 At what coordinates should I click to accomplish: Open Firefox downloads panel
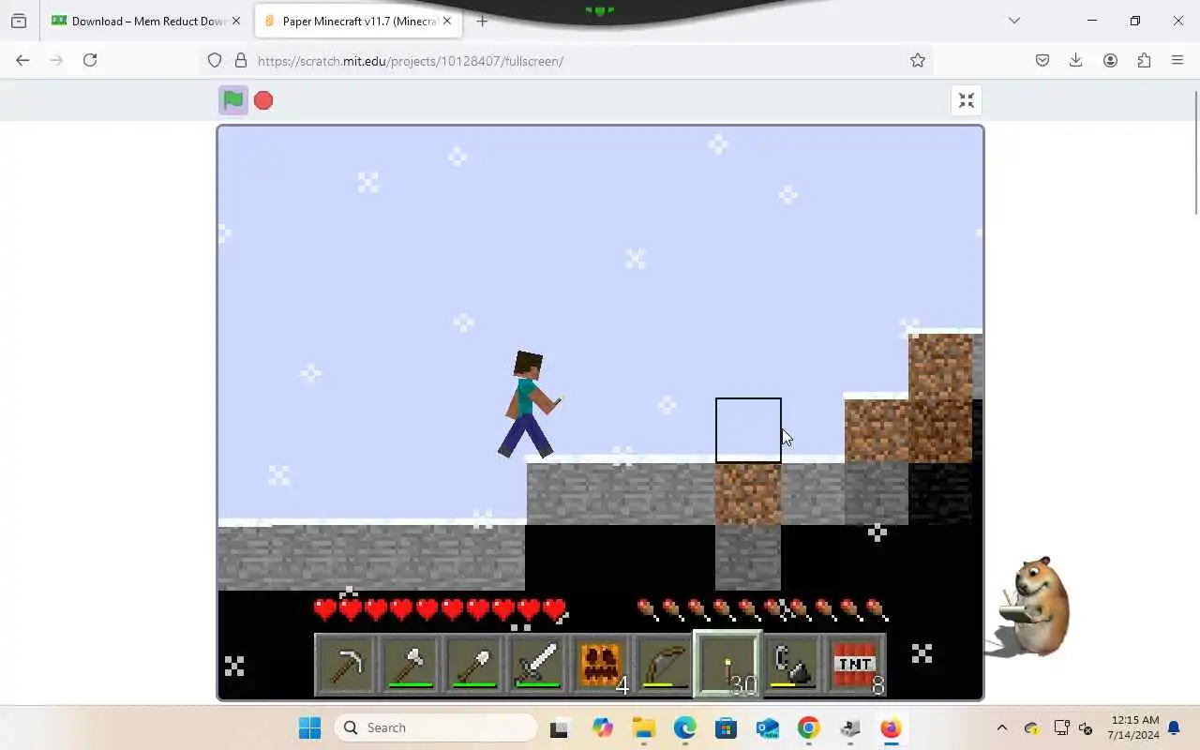pyautogui.click(x=1076, y=60)
